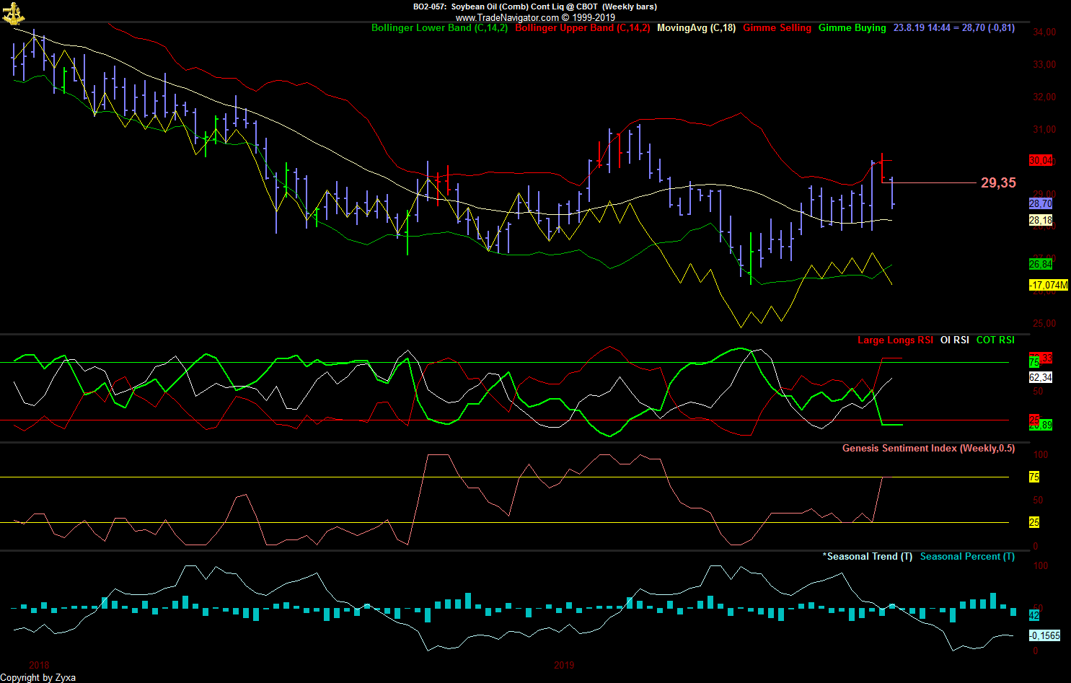Select the Bollinger Lower Band legend label
The height and width of the screenshot is (683, 1071).
[x=439, y=28]
